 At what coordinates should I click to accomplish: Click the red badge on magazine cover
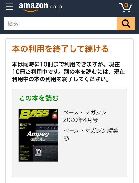54,116
